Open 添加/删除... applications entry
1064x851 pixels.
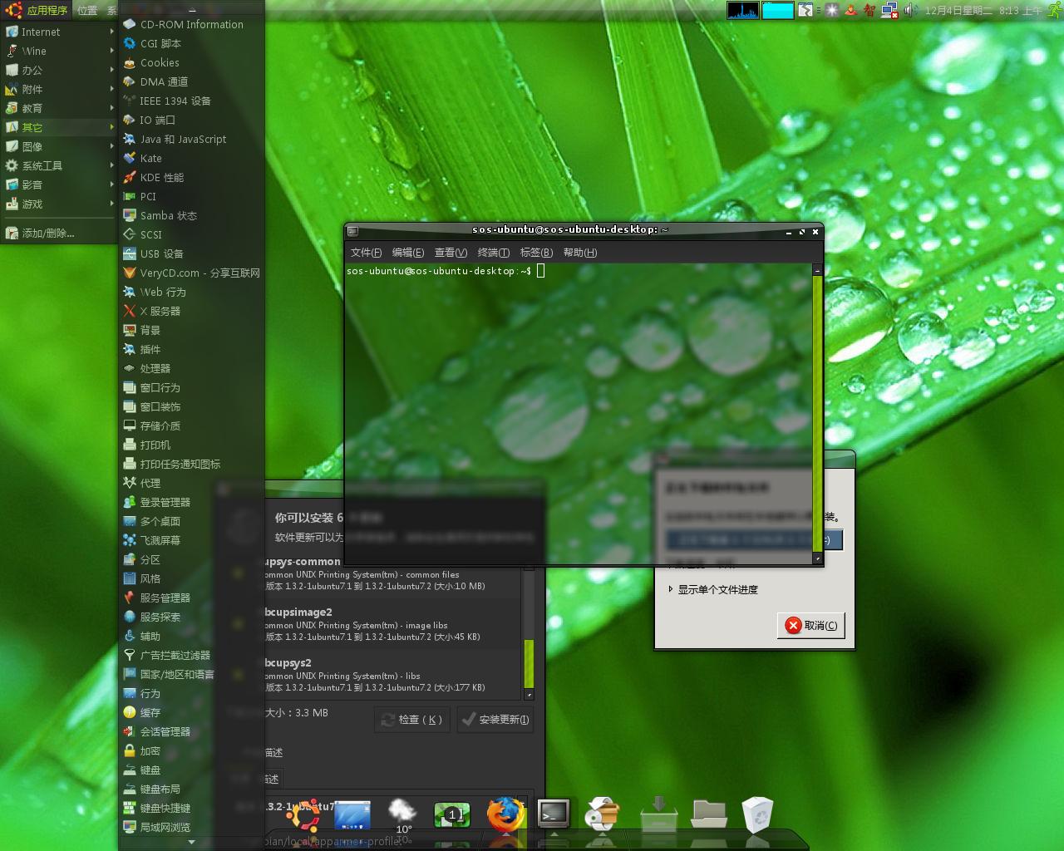tap(59, 234)
